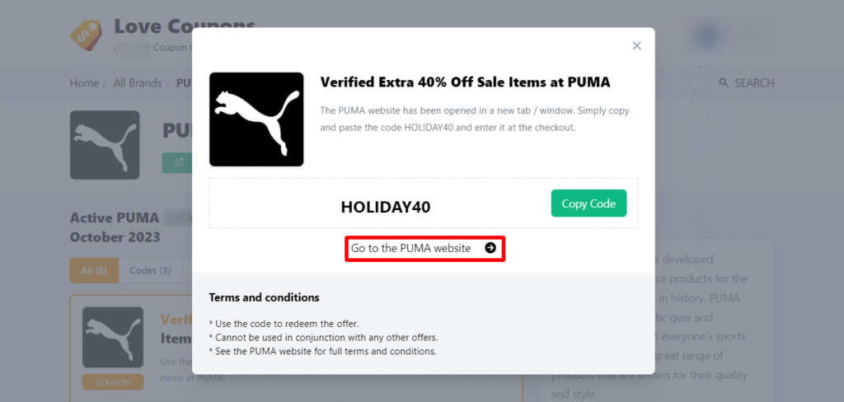Open the Go to the PUMA website link
Viewport: 844px width, 402px height.
point(411,248)
